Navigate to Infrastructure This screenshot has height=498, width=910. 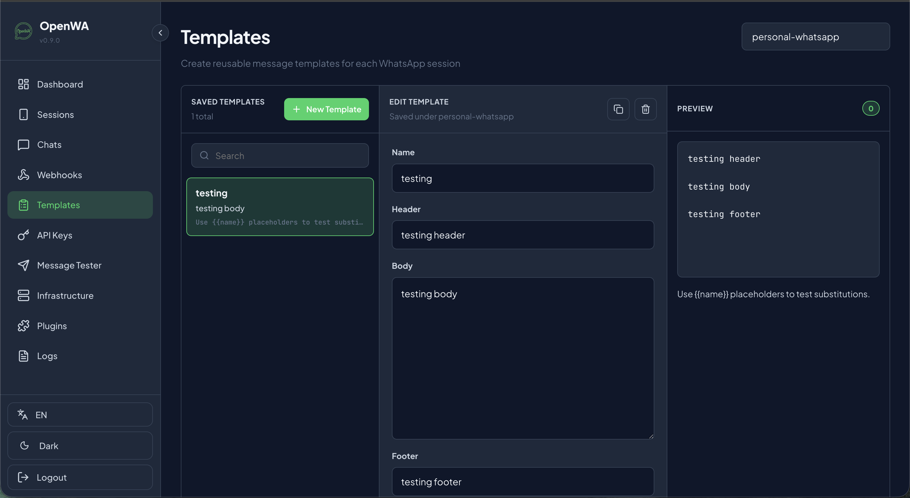(x=80, y=295)
